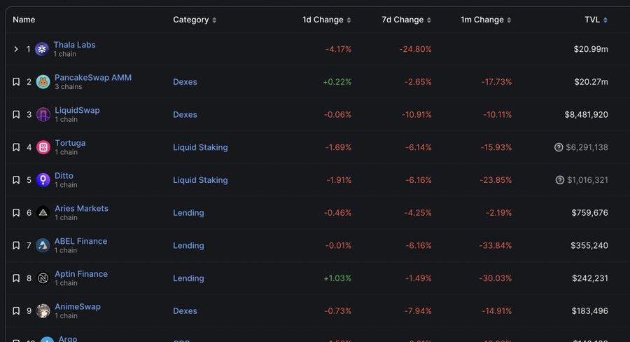Toggle bookmark for LiquidSwap row
The height and width of the screenshot is (342, 630).
16,115
